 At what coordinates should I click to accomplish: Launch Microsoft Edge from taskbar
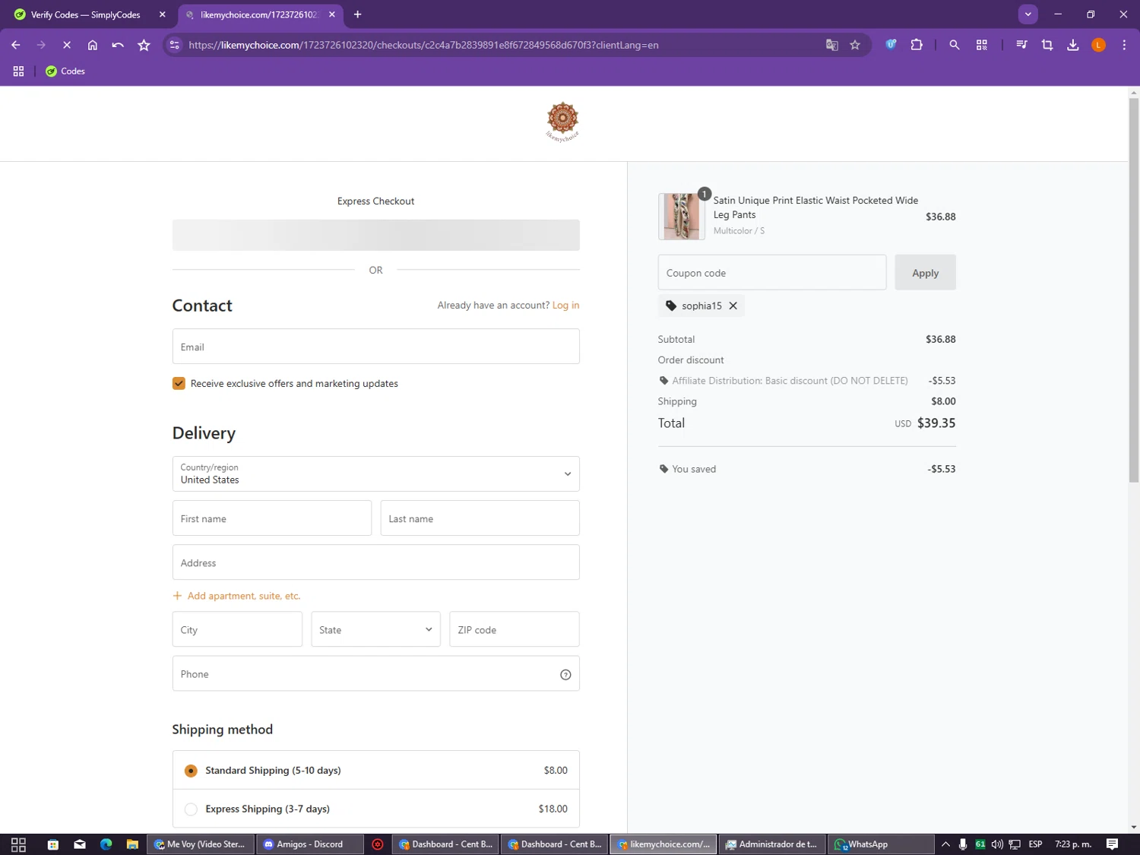[x=106, y=844]
